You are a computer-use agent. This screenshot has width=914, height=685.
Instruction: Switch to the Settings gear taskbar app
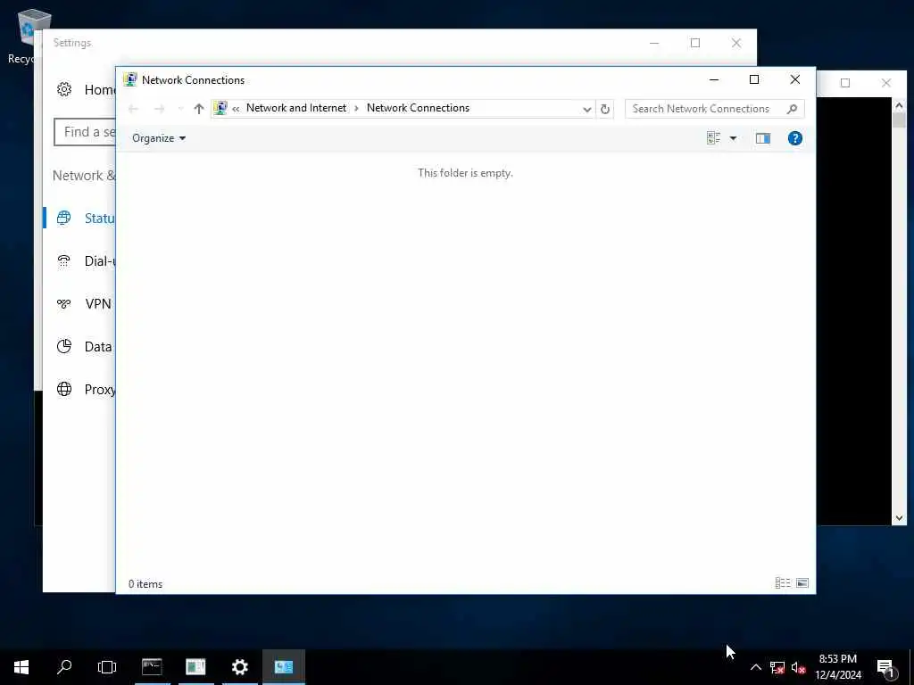tap(239, 667)
